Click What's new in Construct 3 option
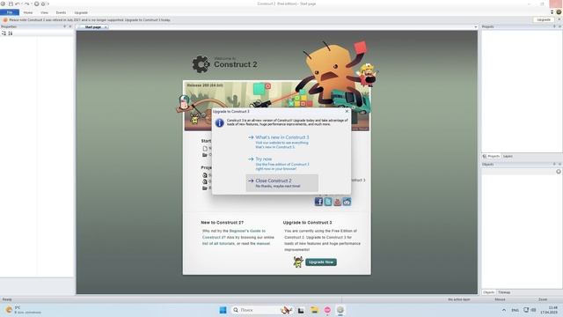563x317 pixels. pyautogui.click(x=281, y=142)
